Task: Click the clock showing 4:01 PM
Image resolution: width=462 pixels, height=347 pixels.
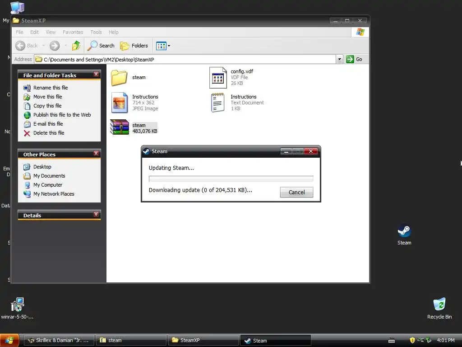Action: 445,340
